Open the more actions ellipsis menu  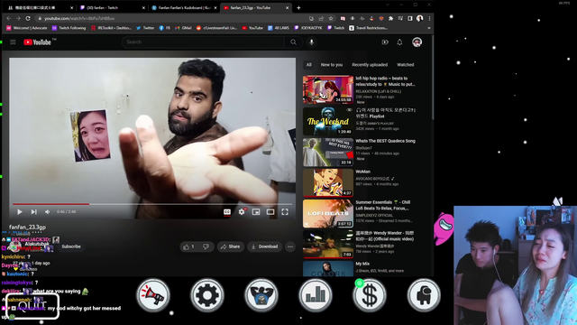[290, 246]
